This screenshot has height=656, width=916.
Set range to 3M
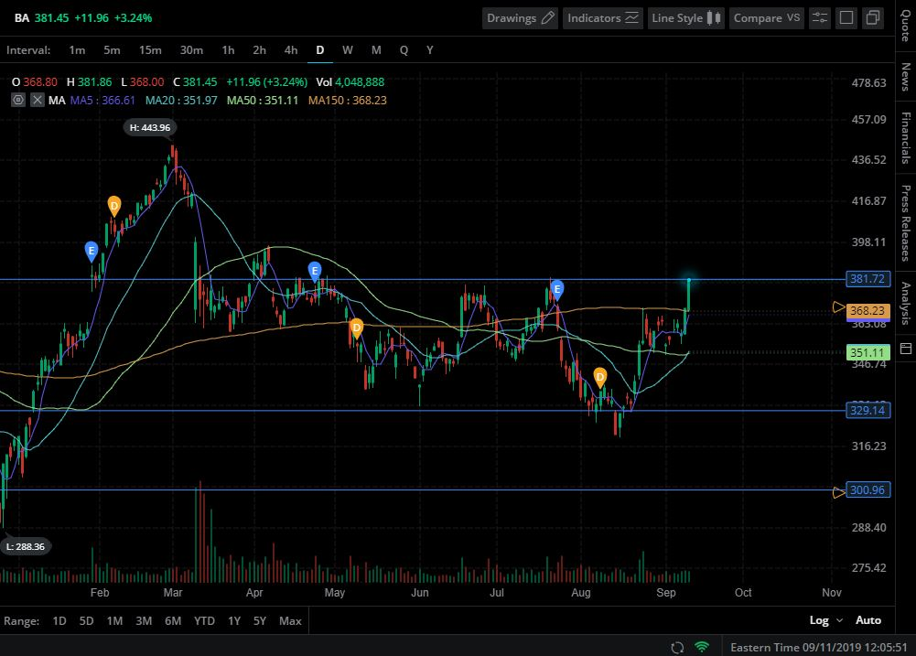click(x=144, y=621)
